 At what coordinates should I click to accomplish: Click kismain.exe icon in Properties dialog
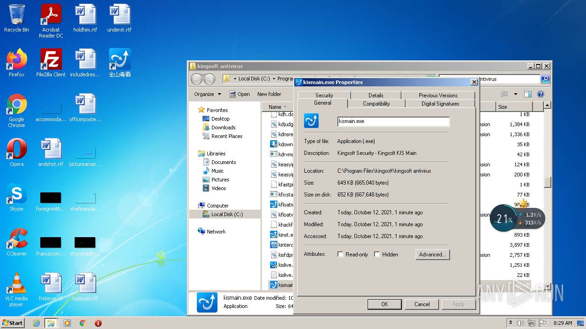[x=311, y=121]
